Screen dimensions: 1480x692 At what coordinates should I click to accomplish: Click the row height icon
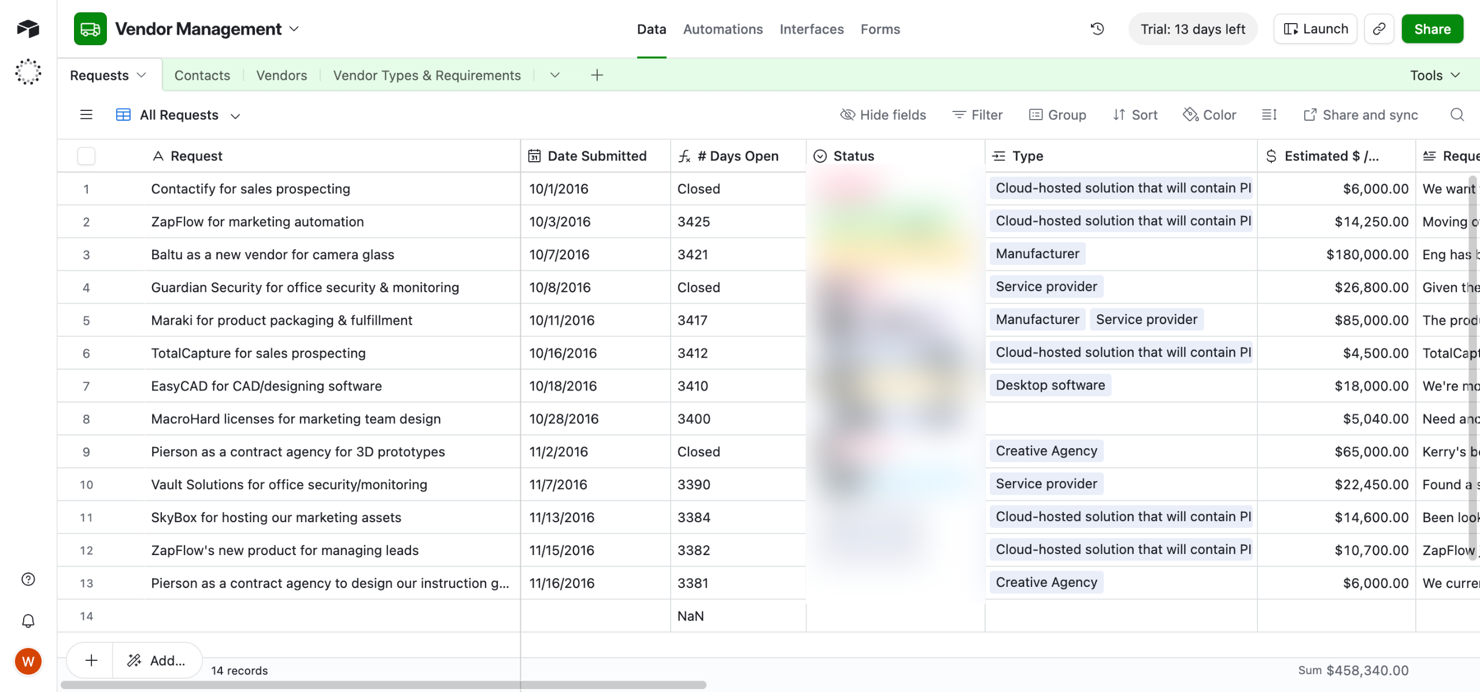click(x=1269, y=115)
